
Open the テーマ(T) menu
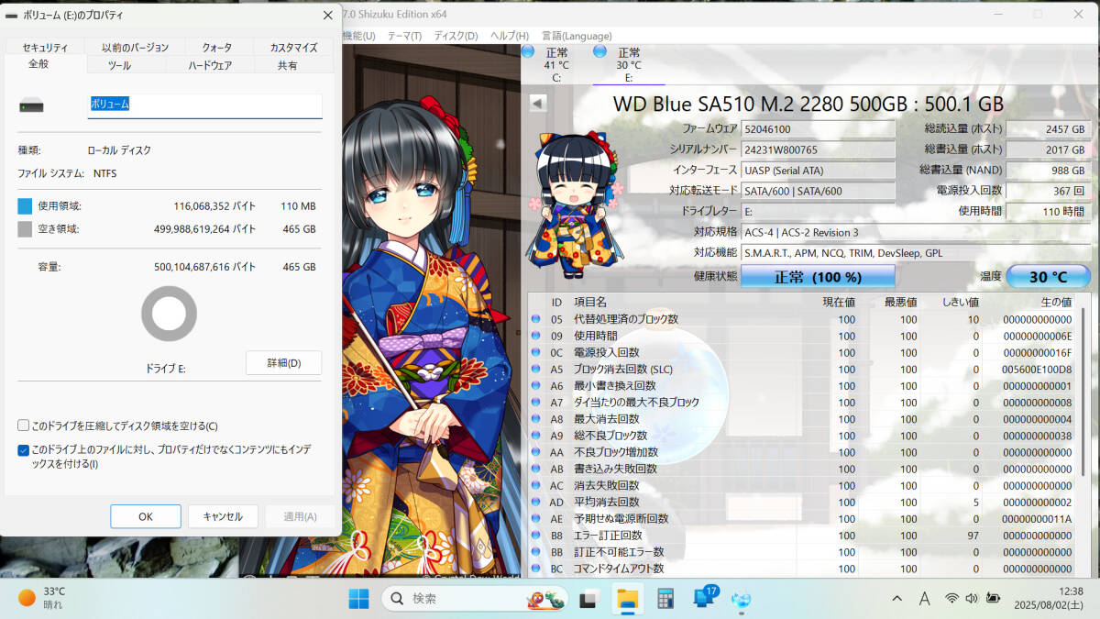coord(404,36)
